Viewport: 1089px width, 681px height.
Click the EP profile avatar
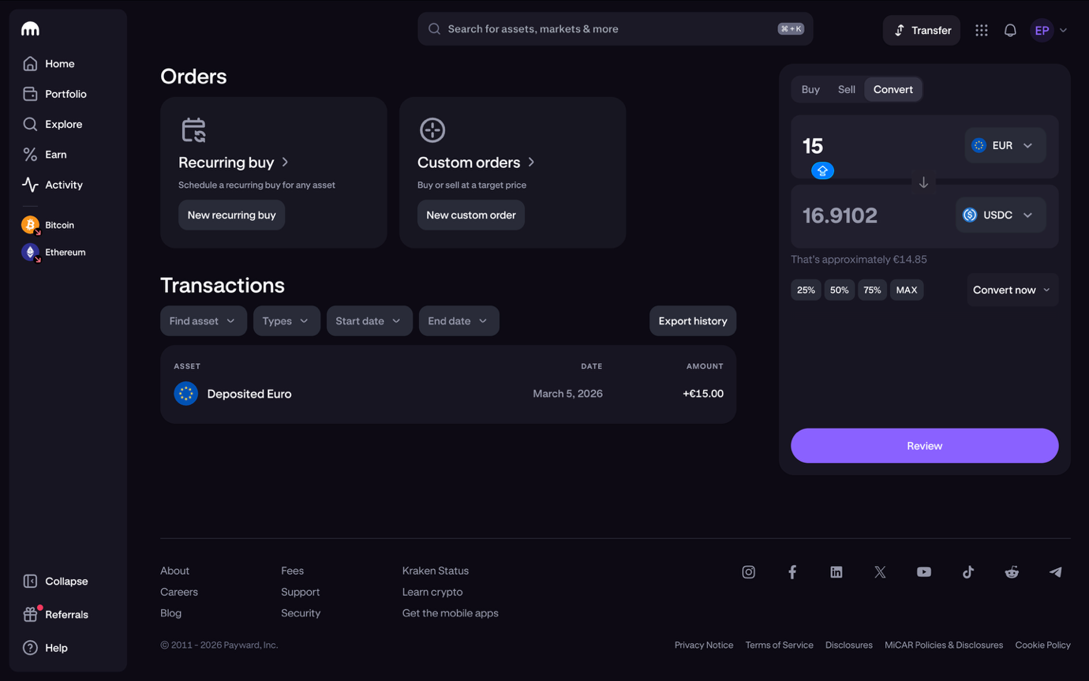tap(1042, 30)
